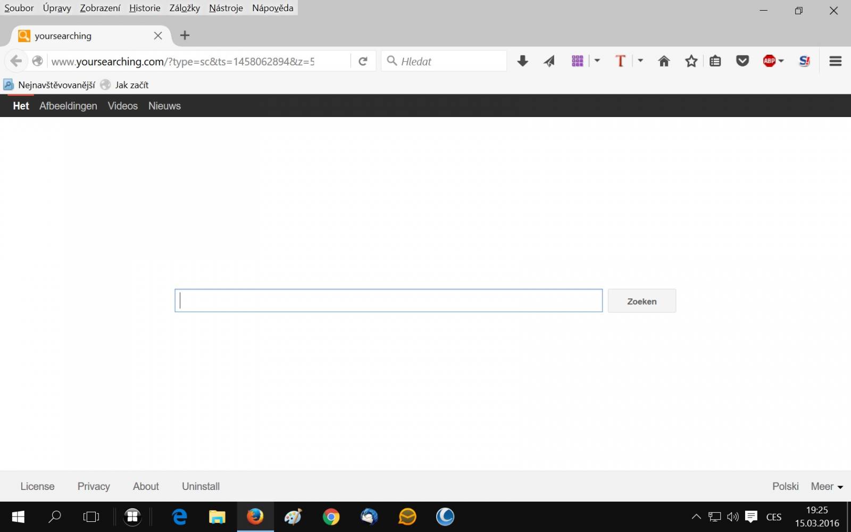Image resolution: width=851 pixels, height=532 pixels.
Task: Switch to Videos search
Action: pos(123,106)
